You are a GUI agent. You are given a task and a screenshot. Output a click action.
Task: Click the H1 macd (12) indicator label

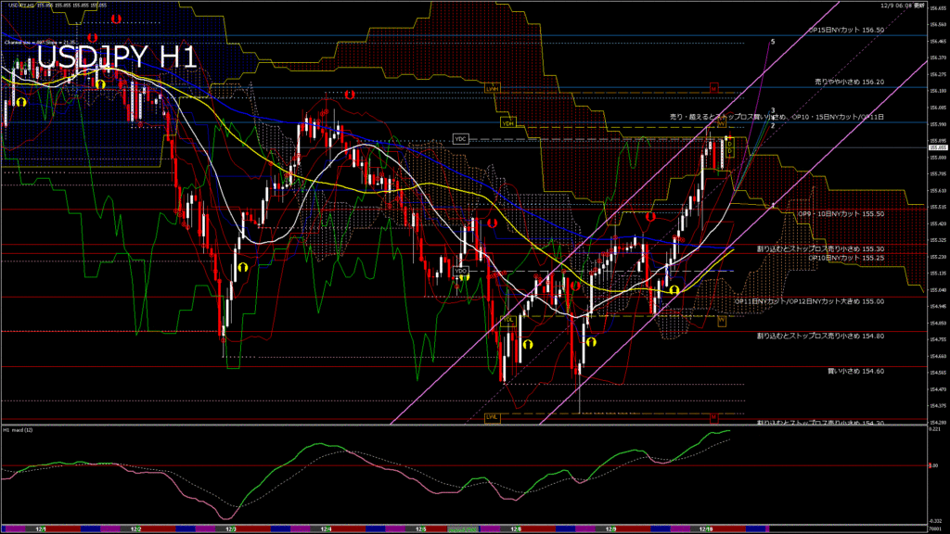(x=19, y=430)
